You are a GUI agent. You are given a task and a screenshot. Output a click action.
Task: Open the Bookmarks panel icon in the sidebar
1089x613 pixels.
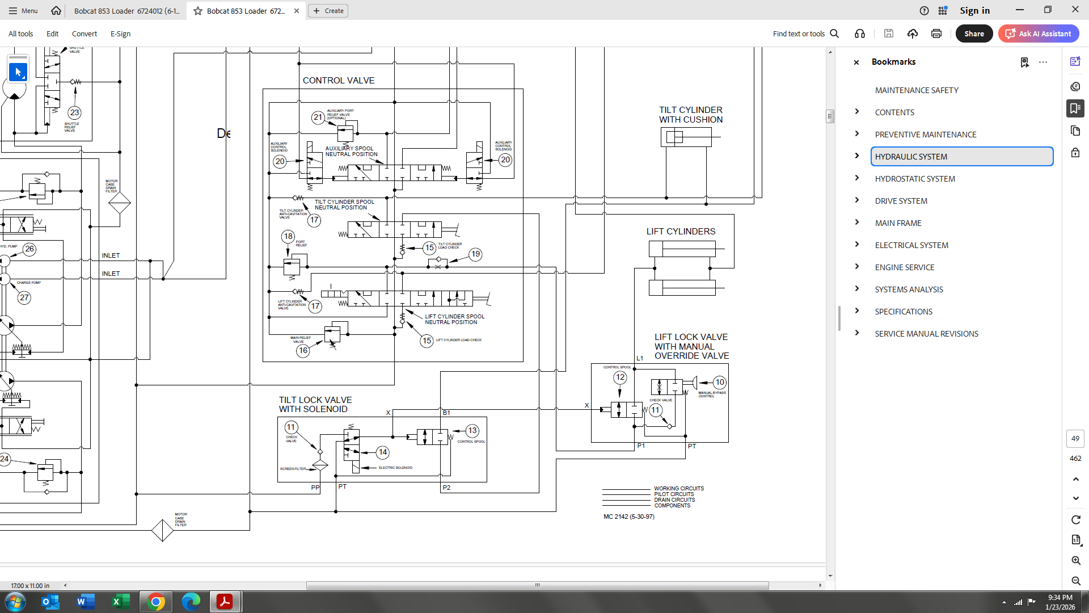pos(1075,108)
